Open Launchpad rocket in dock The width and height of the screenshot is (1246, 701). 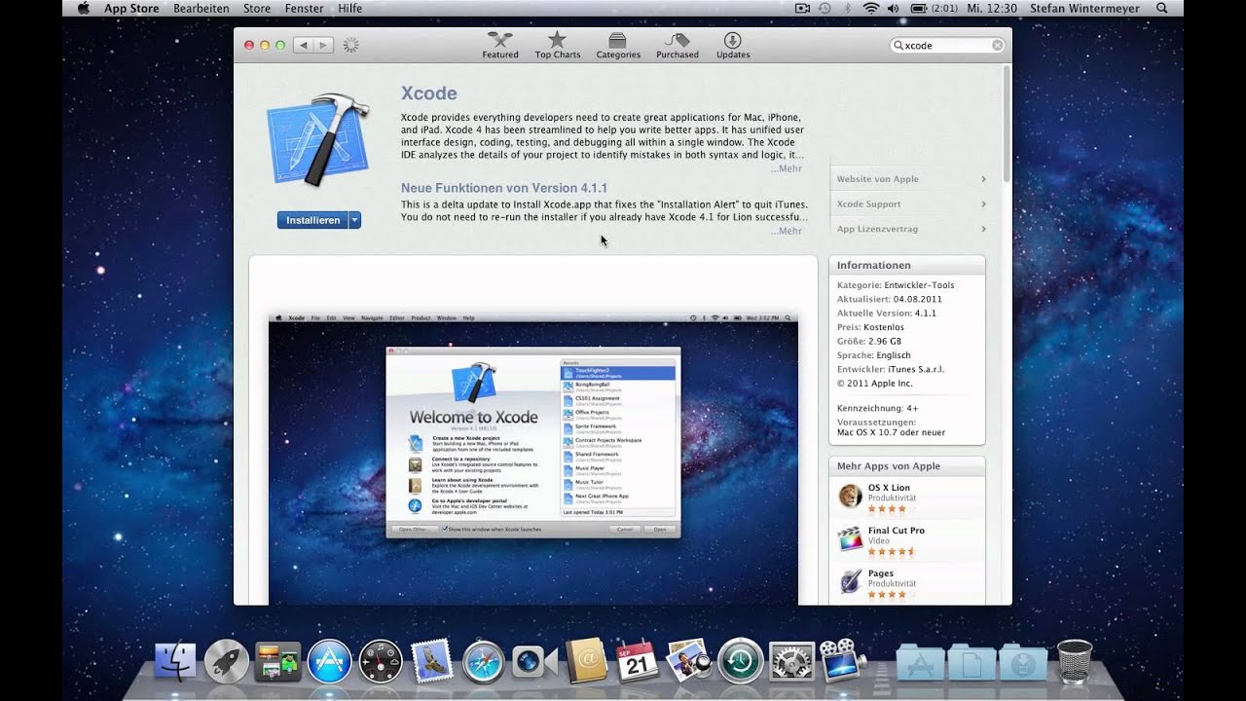click(227, 661)
